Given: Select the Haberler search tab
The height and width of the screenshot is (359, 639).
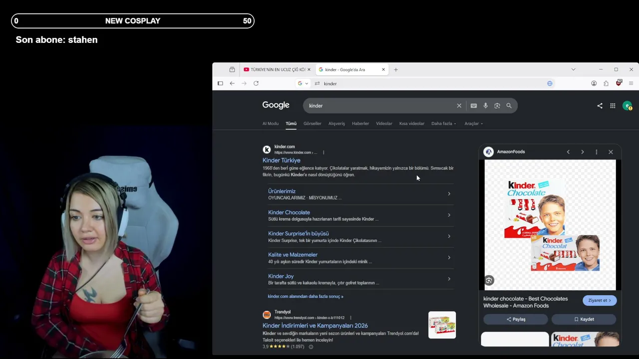Looking at the screenshot, I should coord(360,124).
